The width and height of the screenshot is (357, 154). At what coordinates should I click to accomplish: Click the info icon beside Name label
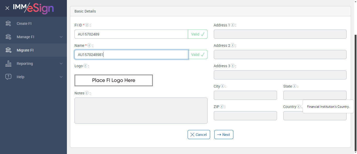[x=89, y=45]
